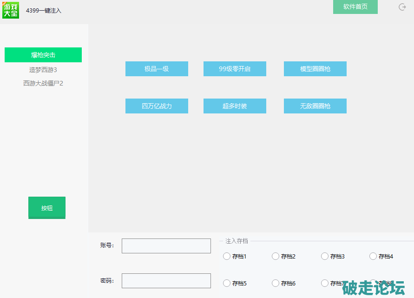Viewport: 414px width, 298px height.
Task: Select the 模型圆圆枪 button
Action: tap(315, 69)
